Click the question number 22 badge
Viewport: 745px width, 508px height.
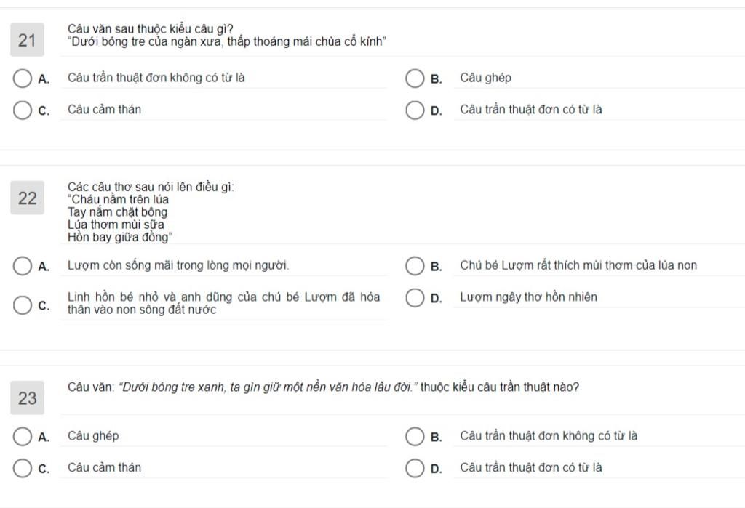point(27,198)
